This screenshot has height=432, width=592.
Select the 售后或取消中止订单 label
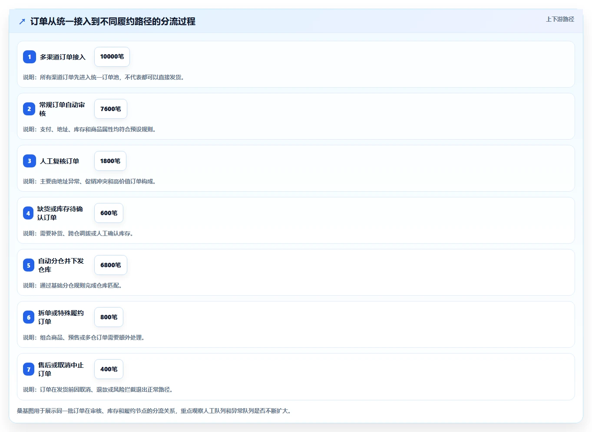[x=61, y=369]
